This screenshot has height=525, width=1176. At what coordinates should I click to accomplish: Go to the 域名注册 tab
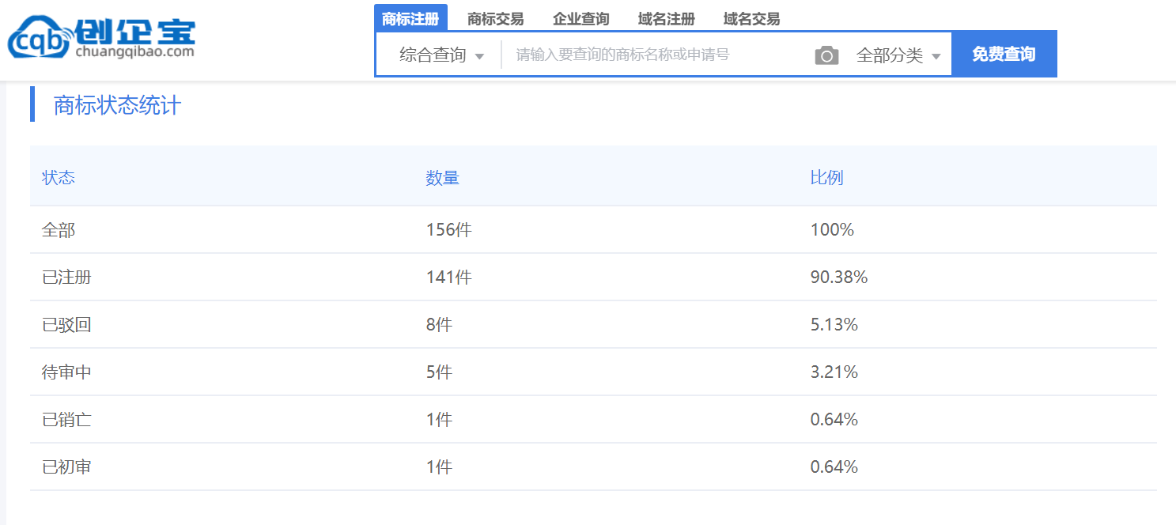point(666,19)
